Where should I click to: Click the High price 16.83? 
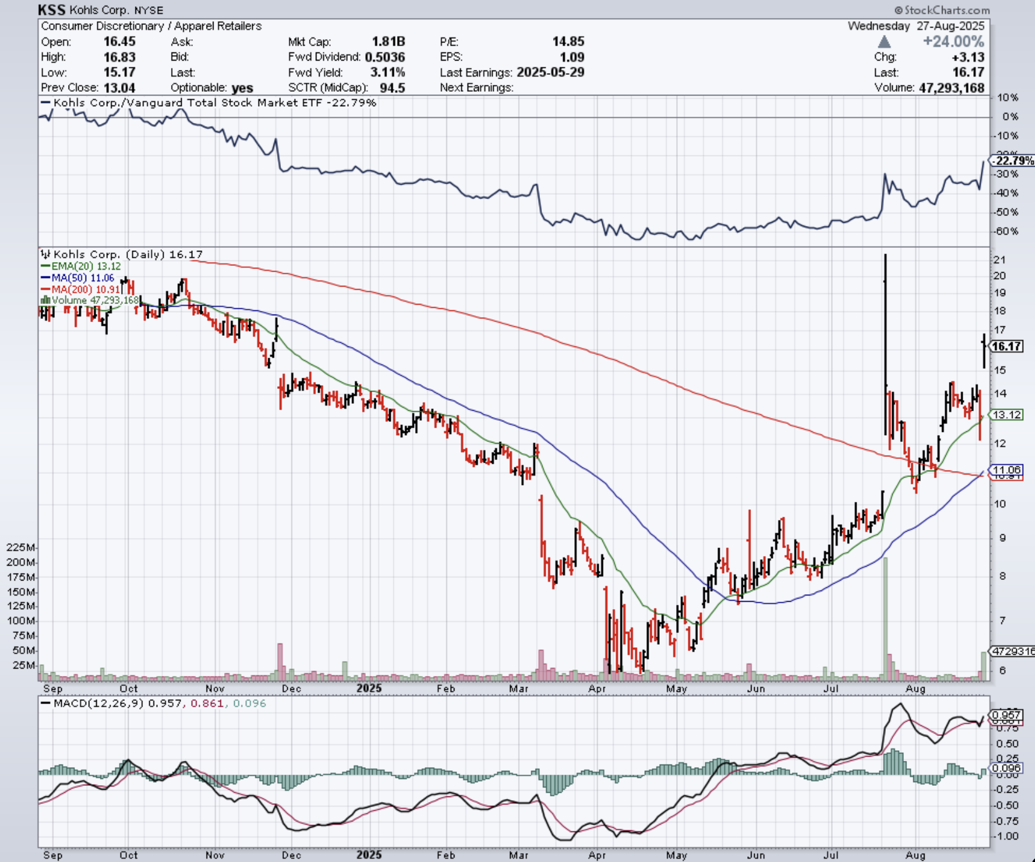tap(119, 57)
